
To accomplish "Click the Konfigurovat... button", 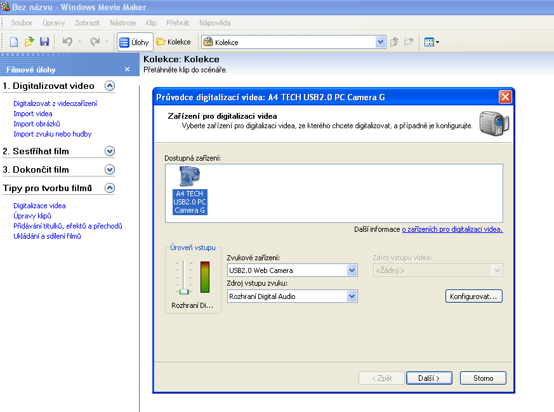I will click(474, 296).
